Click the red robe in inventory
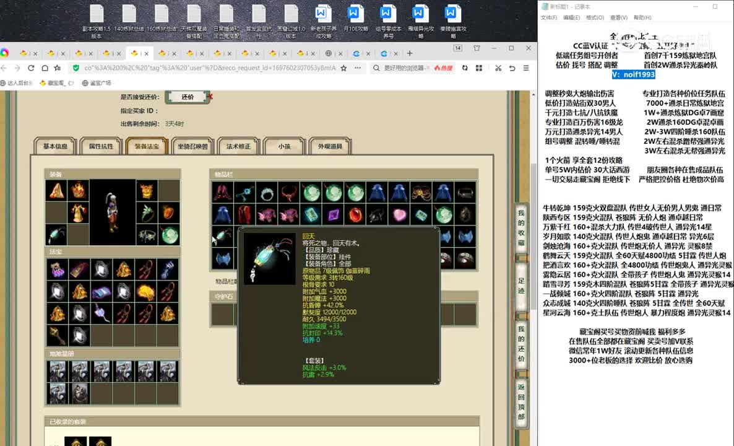Viewport: 734px width, 446px height. pyautogui.click(x=244, y=214)
